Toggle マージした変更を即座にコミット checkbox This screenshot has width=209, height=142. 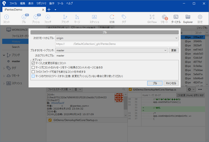(33, 63)
